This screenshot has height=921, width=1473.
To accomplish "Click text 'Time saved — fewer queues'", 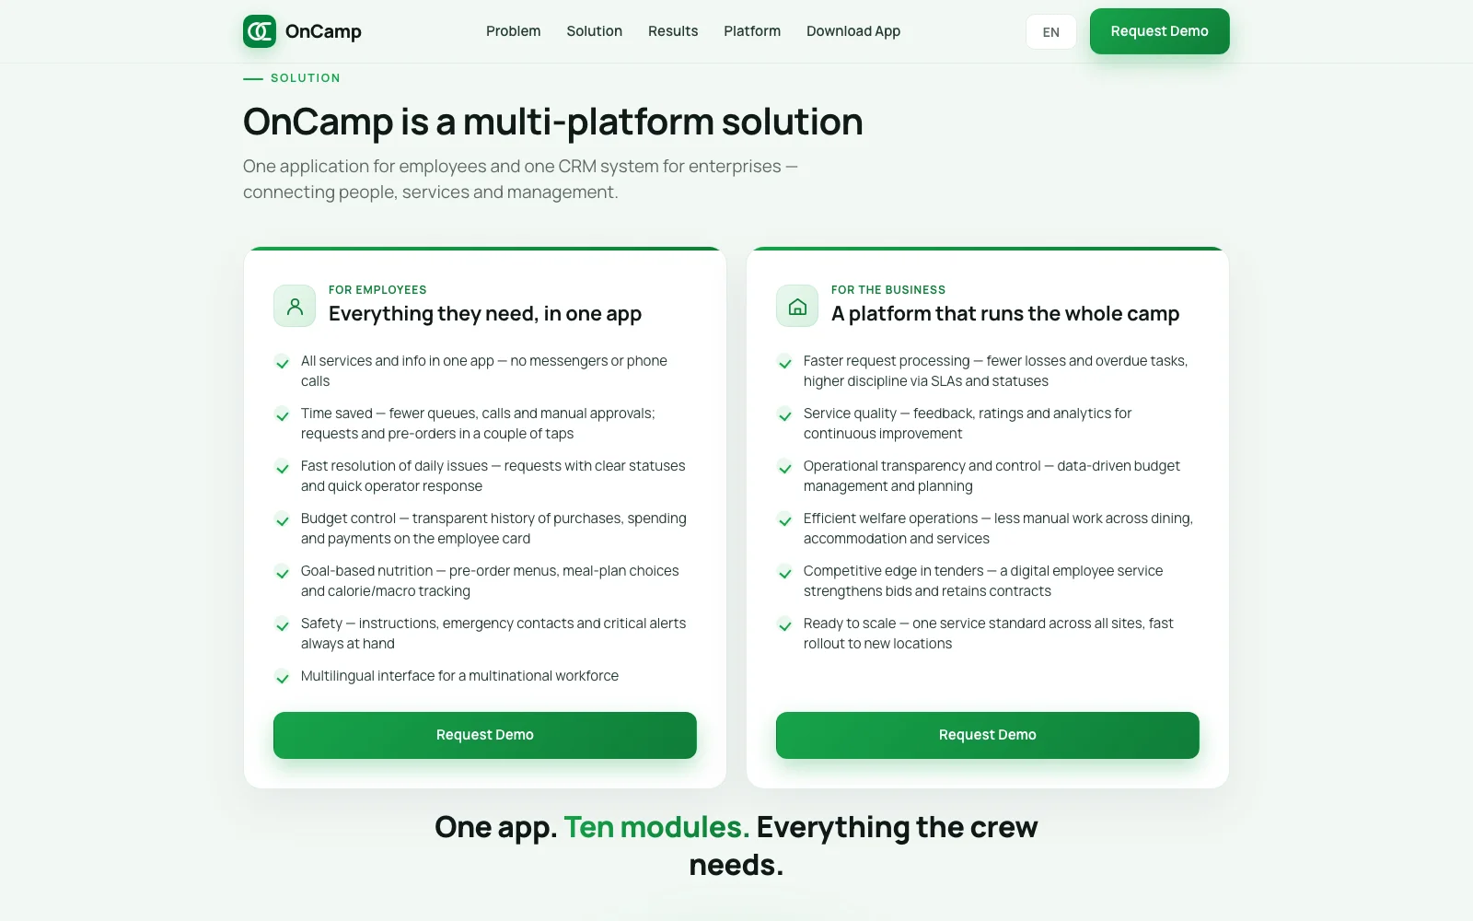I will click(478, 424).
